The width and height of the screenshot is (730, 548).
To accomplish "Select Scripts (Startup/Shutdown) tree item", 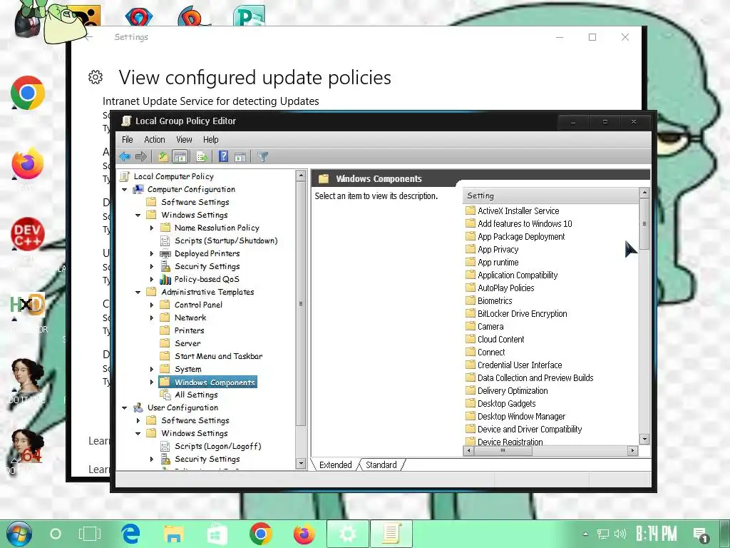I will tap(226, 240).
